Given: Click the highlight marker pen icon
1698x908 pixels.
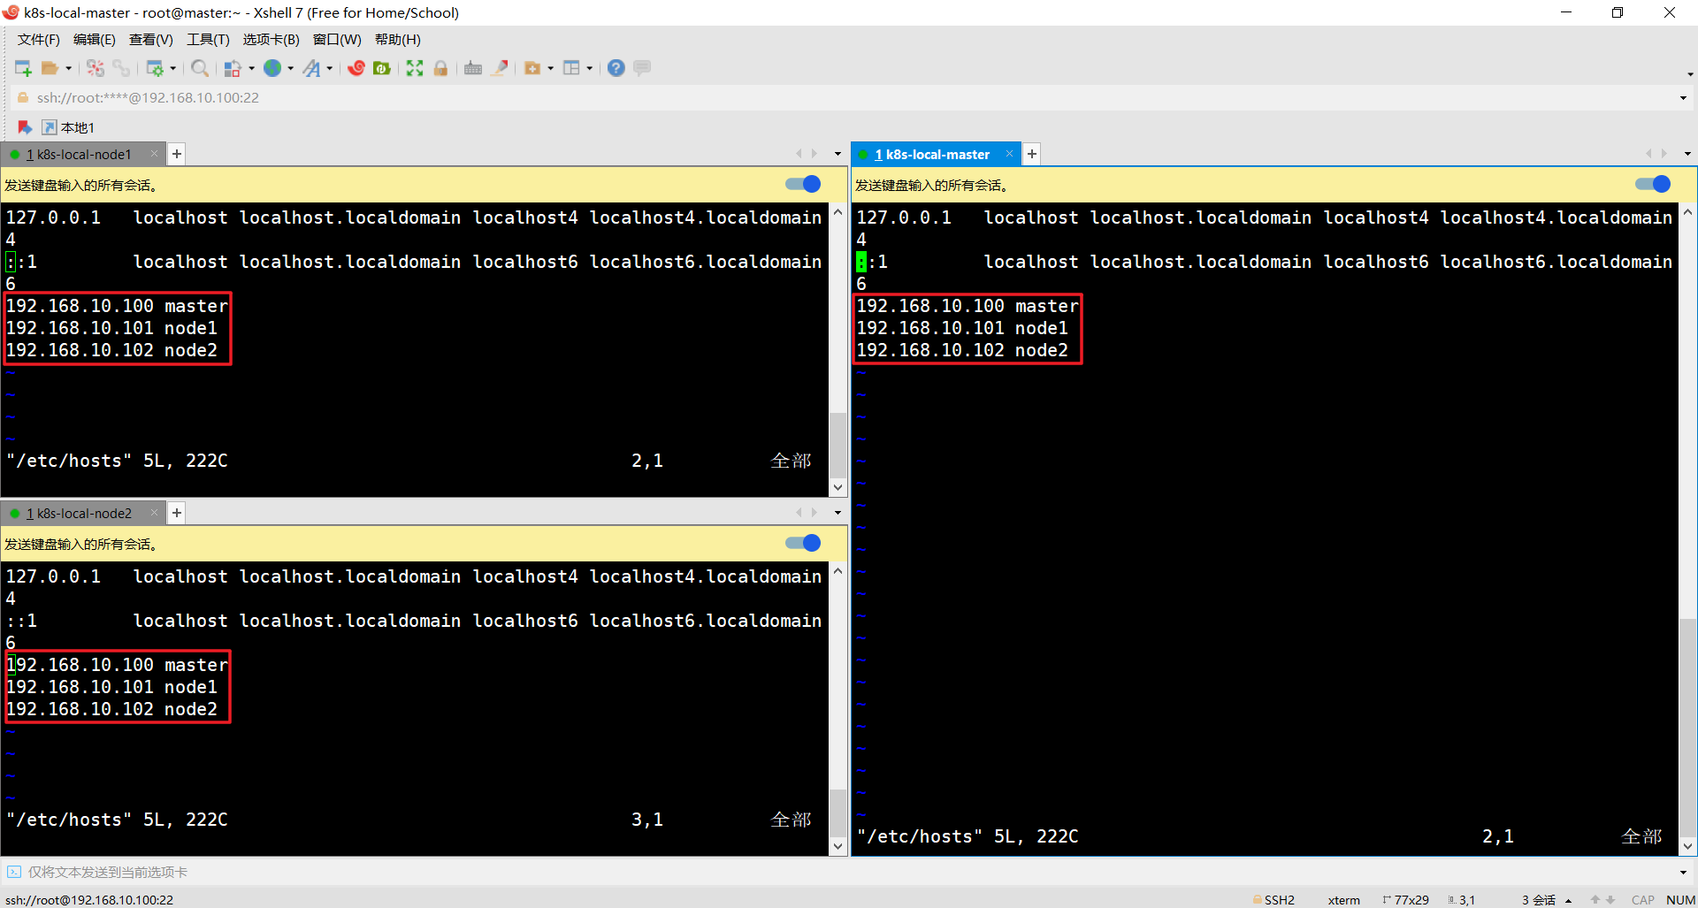Looking at the screenshot, I should coord(500,68).
